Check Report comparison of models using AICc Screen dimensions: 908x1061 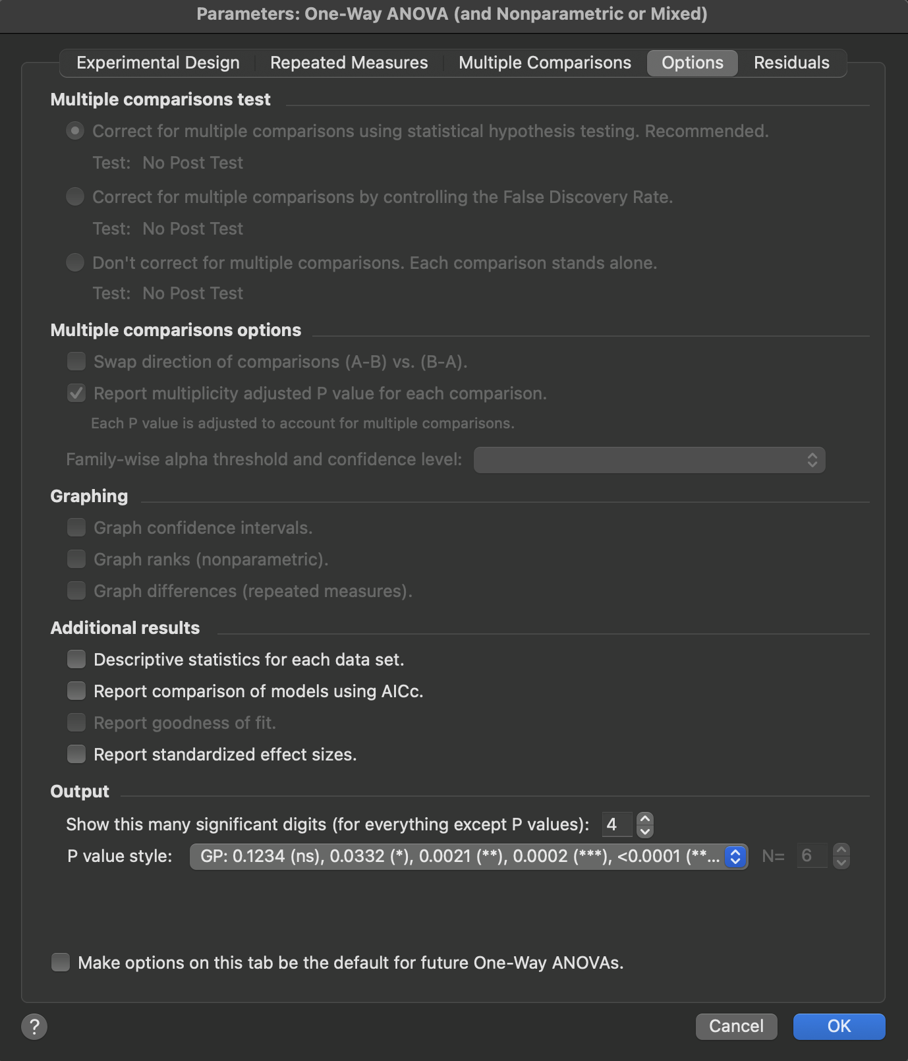[76, 691]
